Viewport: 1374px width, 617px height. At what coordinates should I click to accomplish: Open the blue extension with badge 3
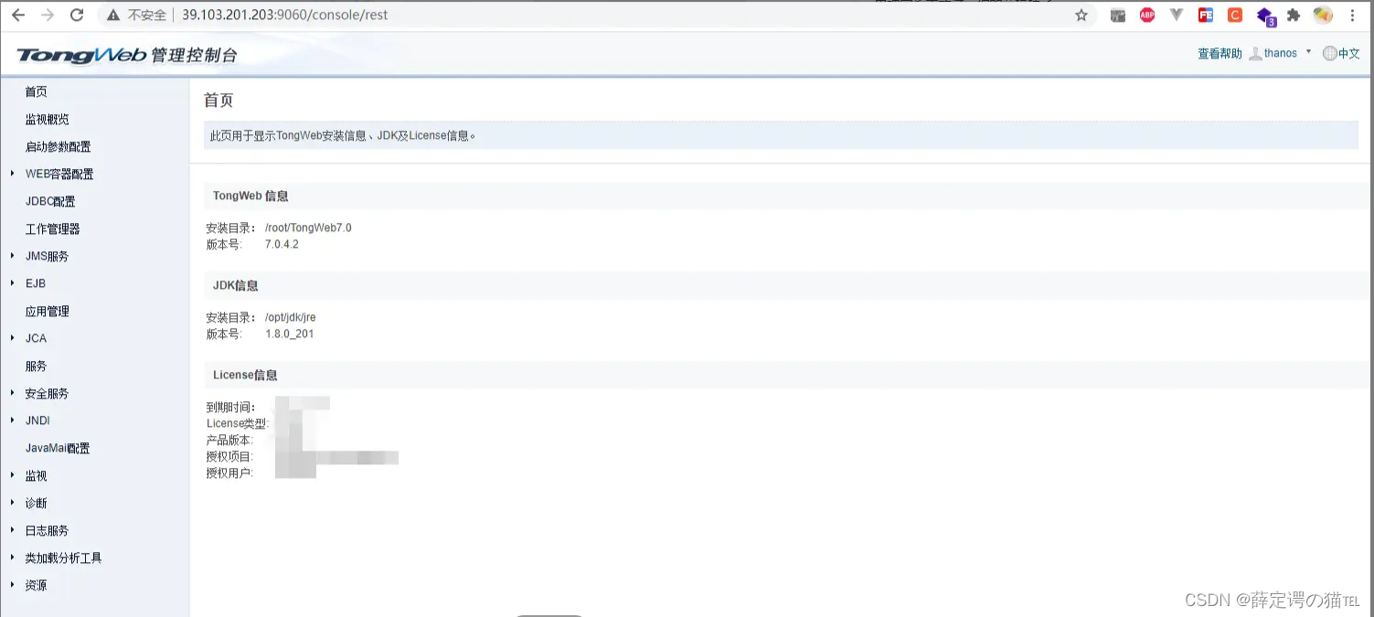(x=1265, y=16)
